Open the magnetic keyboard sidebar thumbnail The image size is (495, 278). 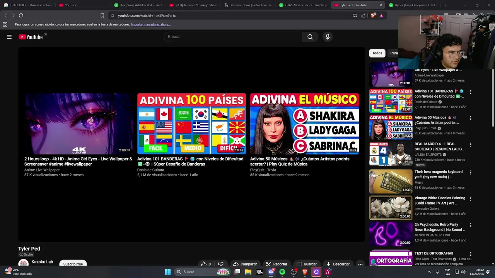pos(391,181)
